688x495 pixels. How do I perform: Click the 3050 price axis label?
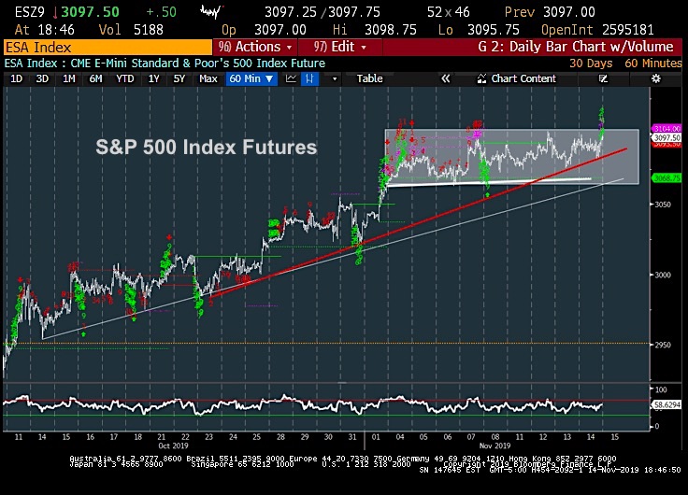pos(663,205)
